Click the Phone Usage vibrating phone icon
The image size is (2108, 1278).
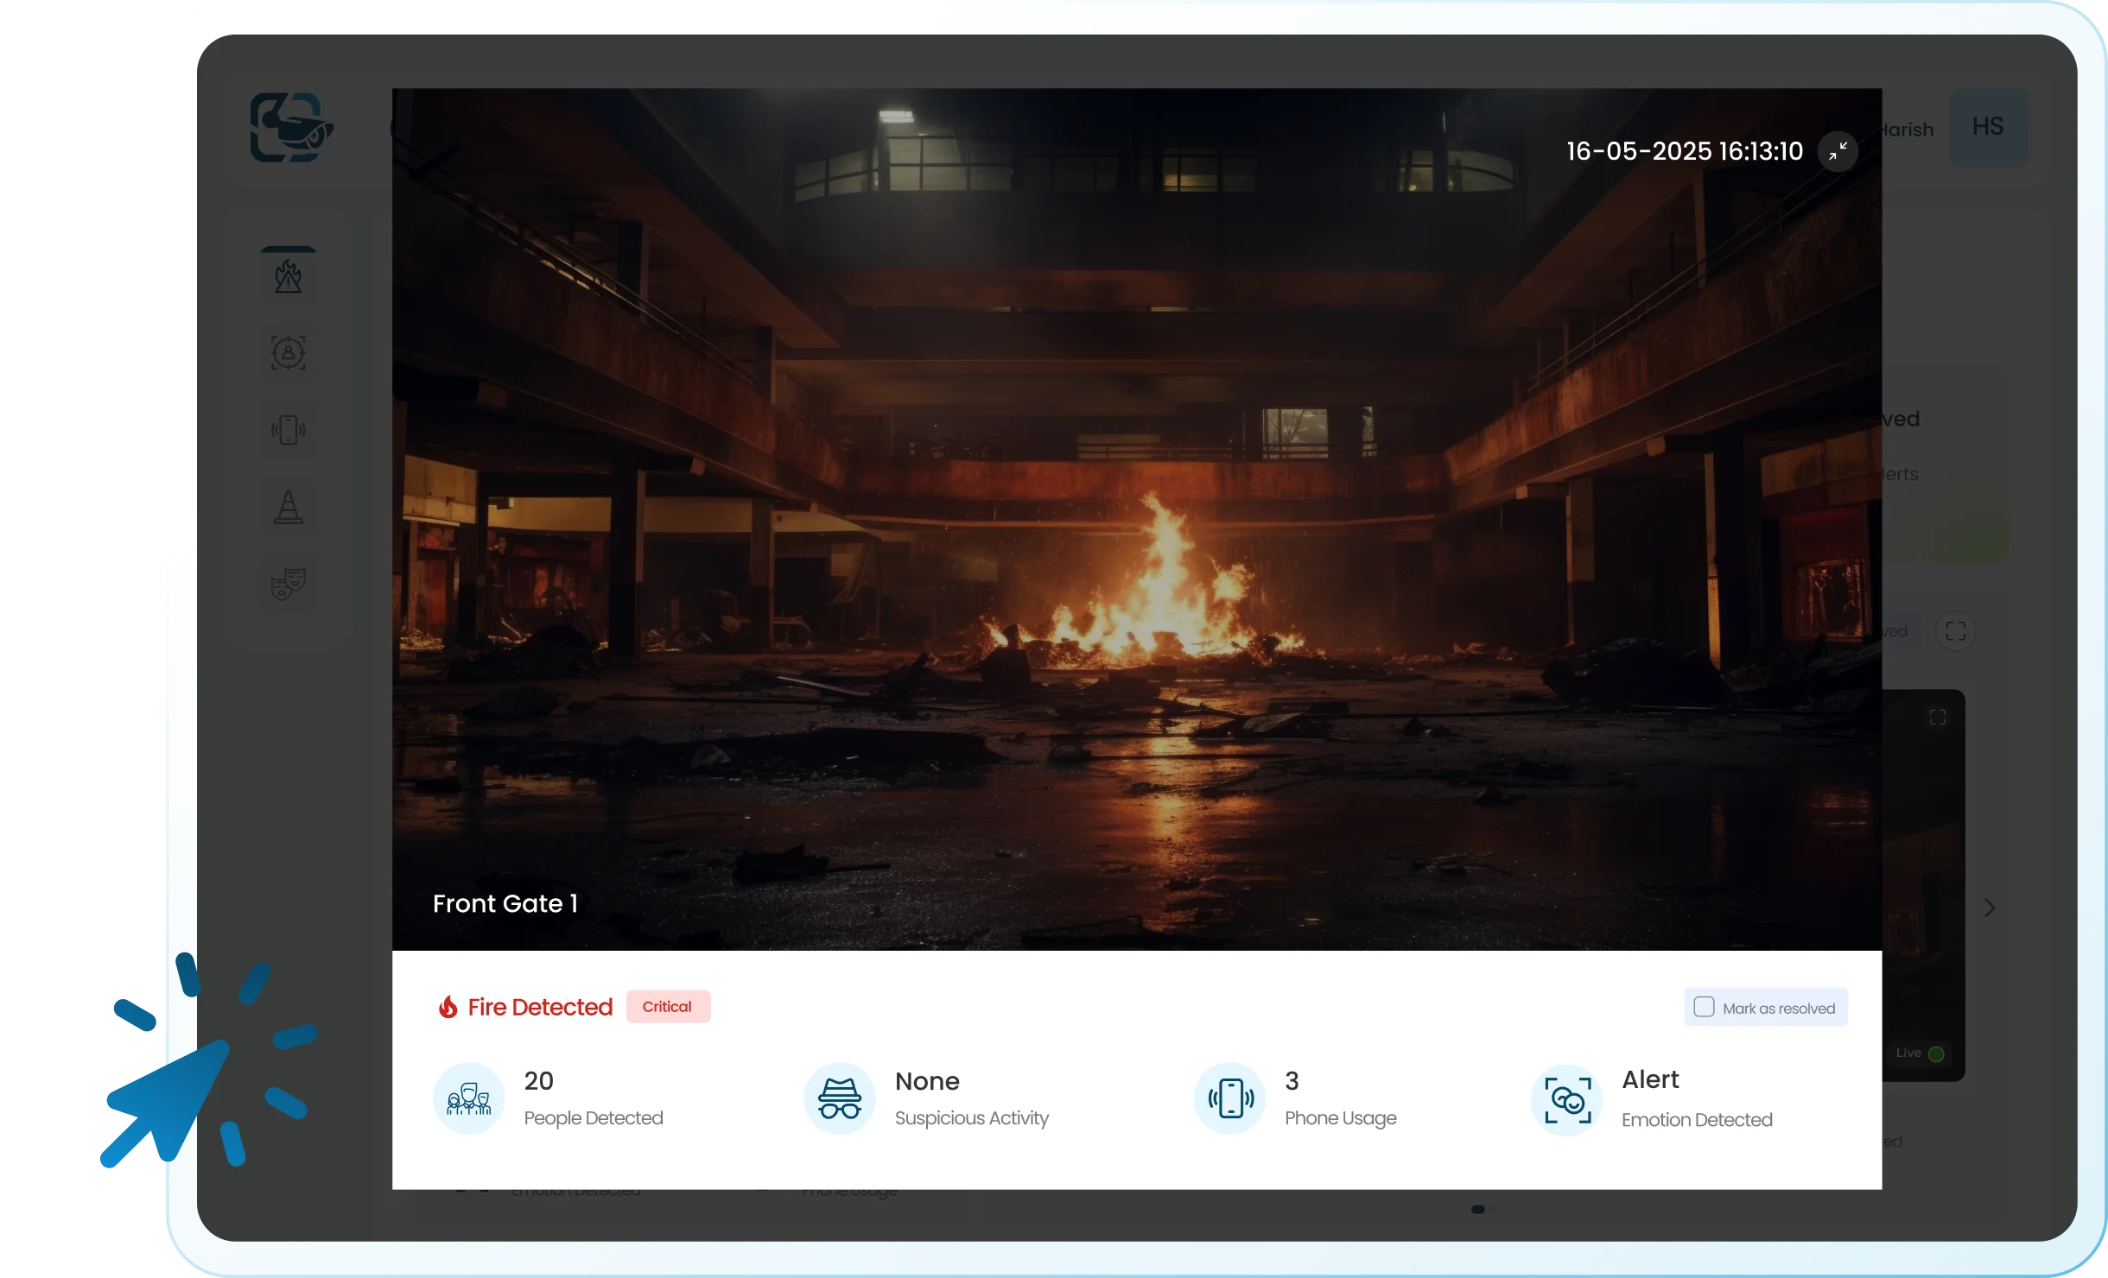pyautogui.click(x=1230, y=1098)
